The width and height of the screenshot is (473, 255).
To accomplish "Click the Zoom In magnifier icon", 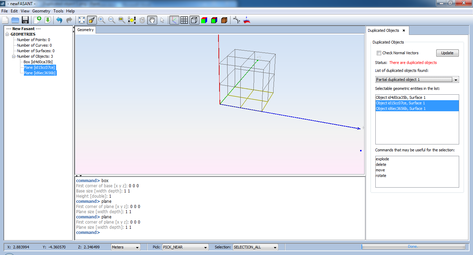I will tap(101, 20).
